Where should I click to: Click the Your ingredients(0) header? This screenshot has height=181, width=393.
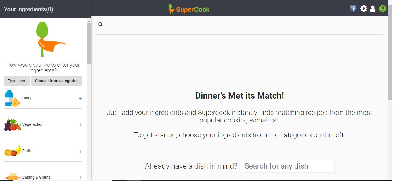tap(28, 9)
